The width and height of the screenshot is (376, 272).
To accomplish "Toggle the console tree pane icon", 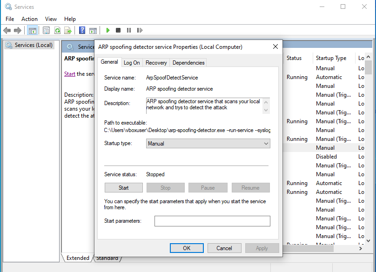I will pos(32,30).
